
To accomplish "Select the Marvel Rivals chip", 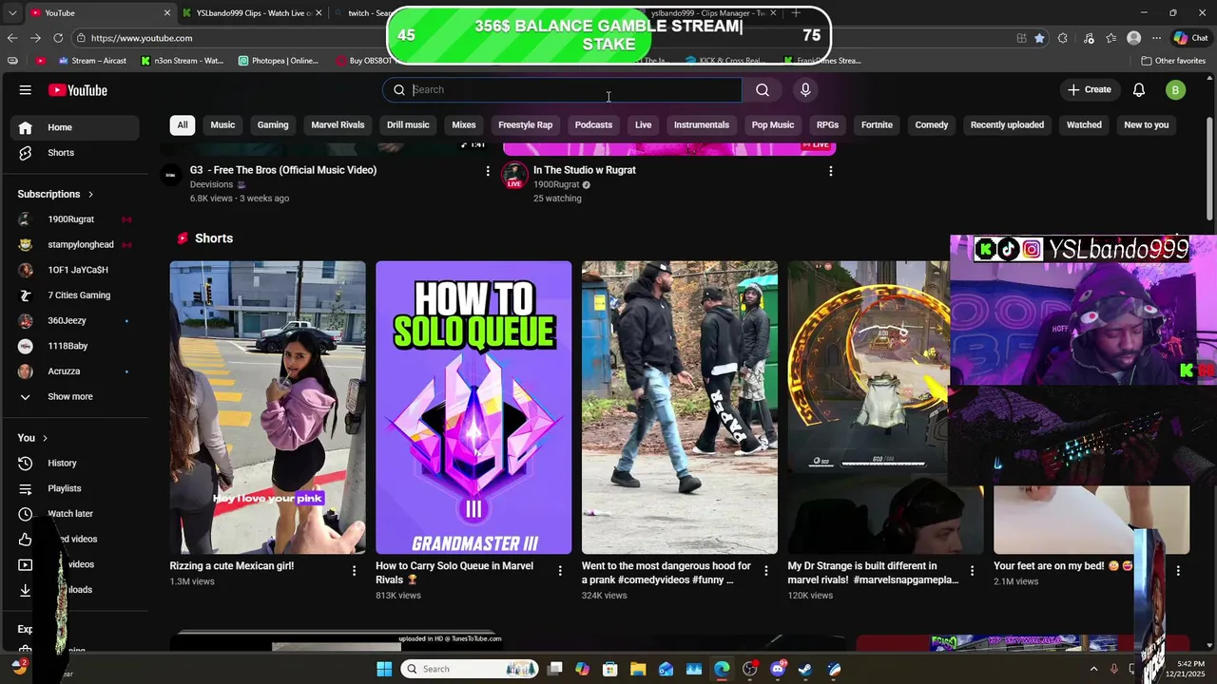I will click(x=338, y=125).
